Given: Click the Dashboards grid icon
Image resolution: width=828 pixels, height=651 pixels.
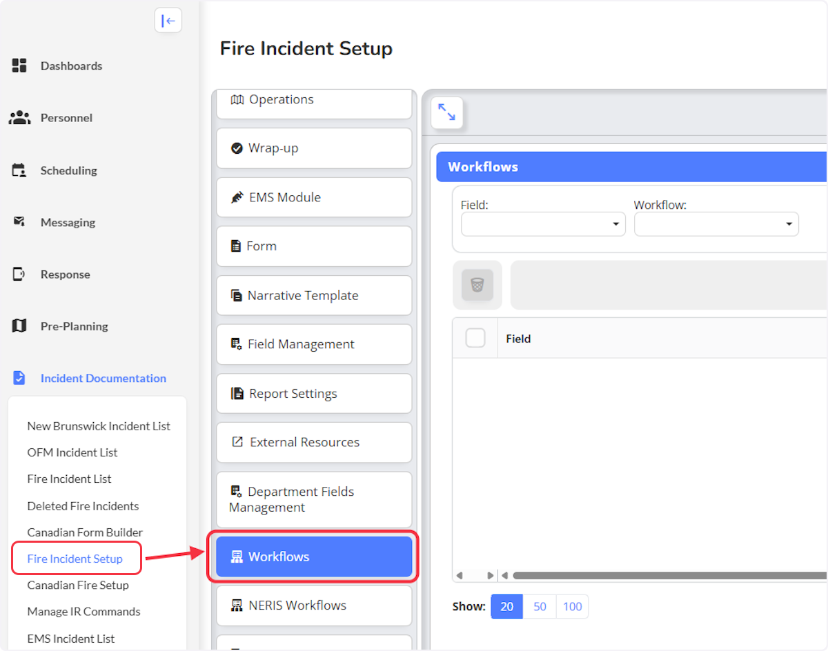Looking at the screenshot, I should tap(19, 66).
